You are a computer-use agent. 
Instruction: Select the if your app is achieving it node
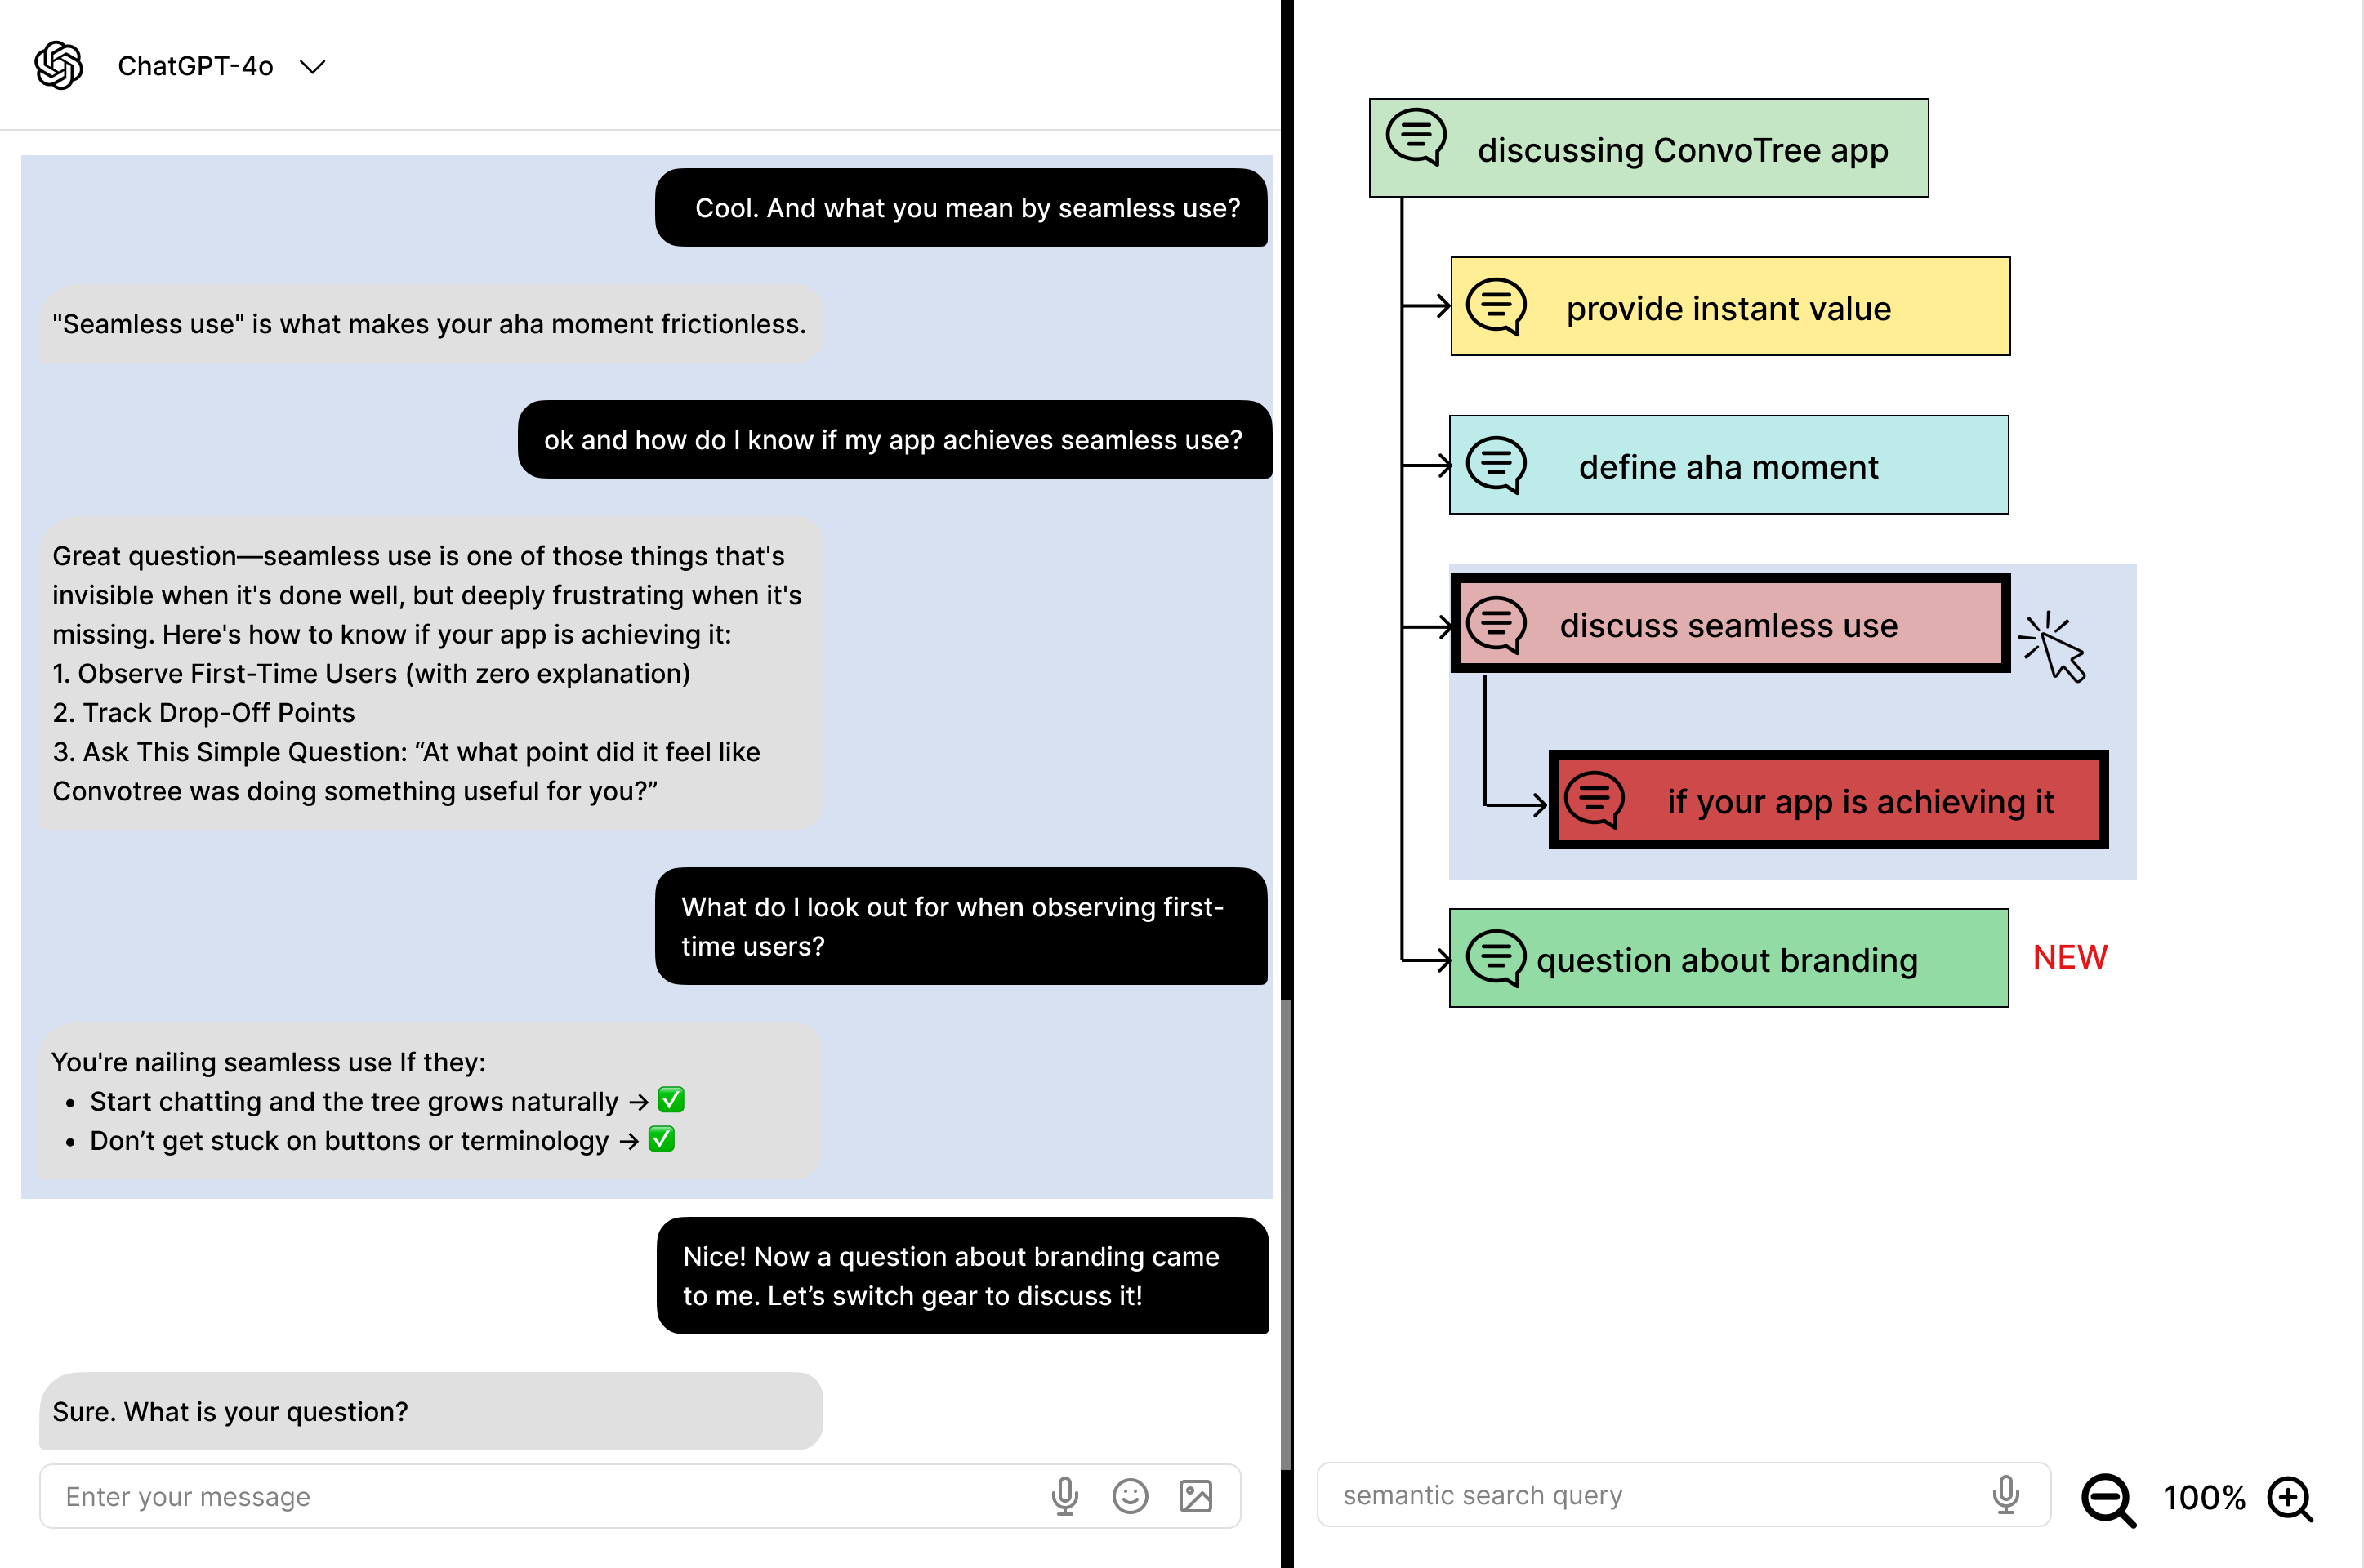point(1828,800)
